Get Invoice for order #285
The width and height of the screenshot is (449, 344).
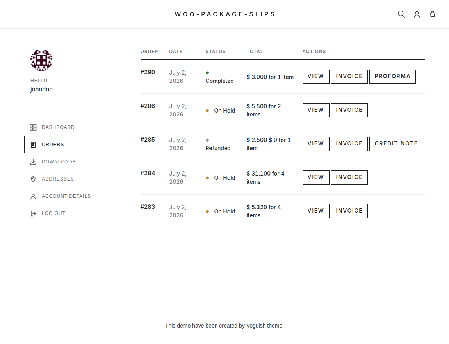tap(349, 143)
